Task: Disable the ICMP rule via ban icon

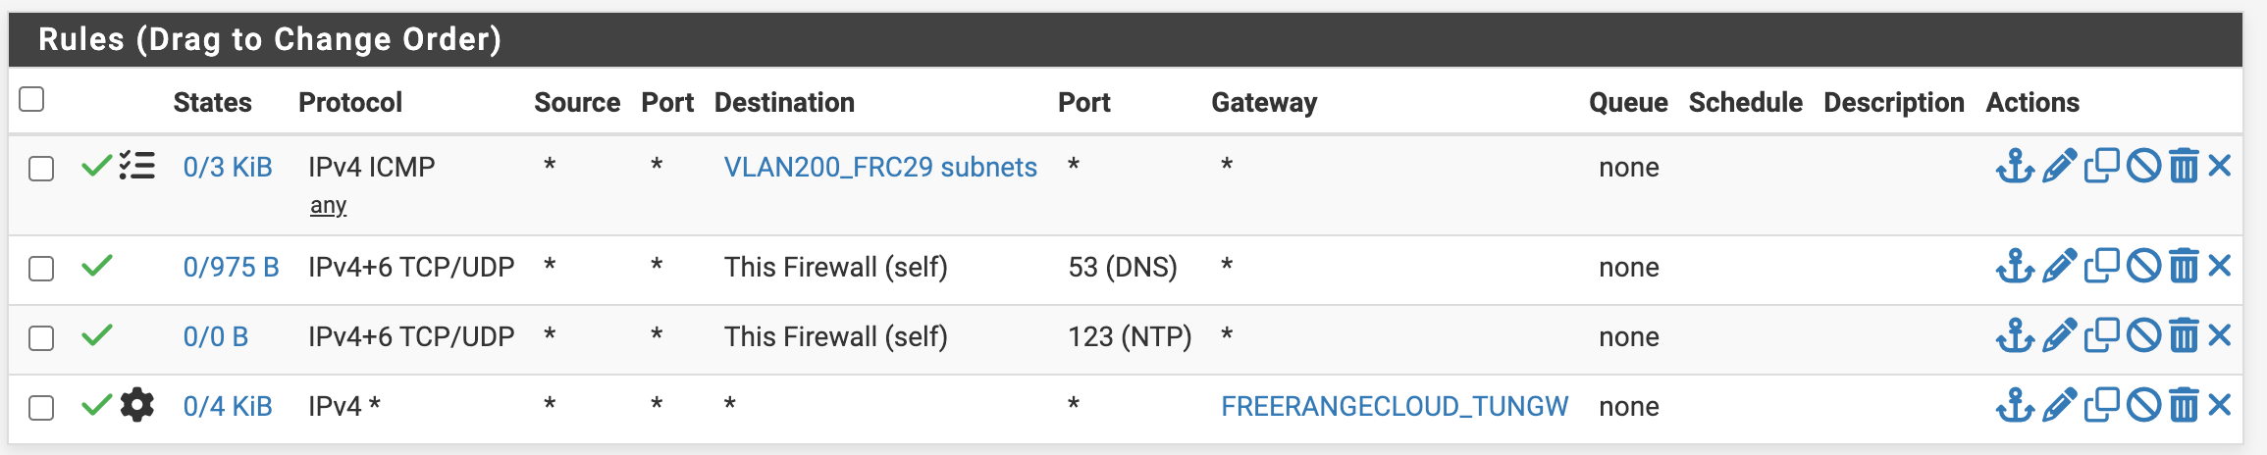Action: pyautogui.click(x=2143, y=167)
